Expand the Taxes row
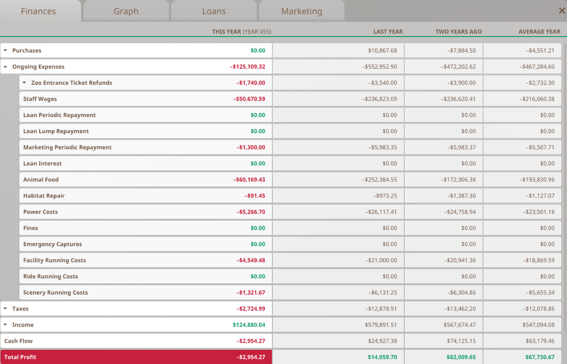567x364 pixels. 5,308
